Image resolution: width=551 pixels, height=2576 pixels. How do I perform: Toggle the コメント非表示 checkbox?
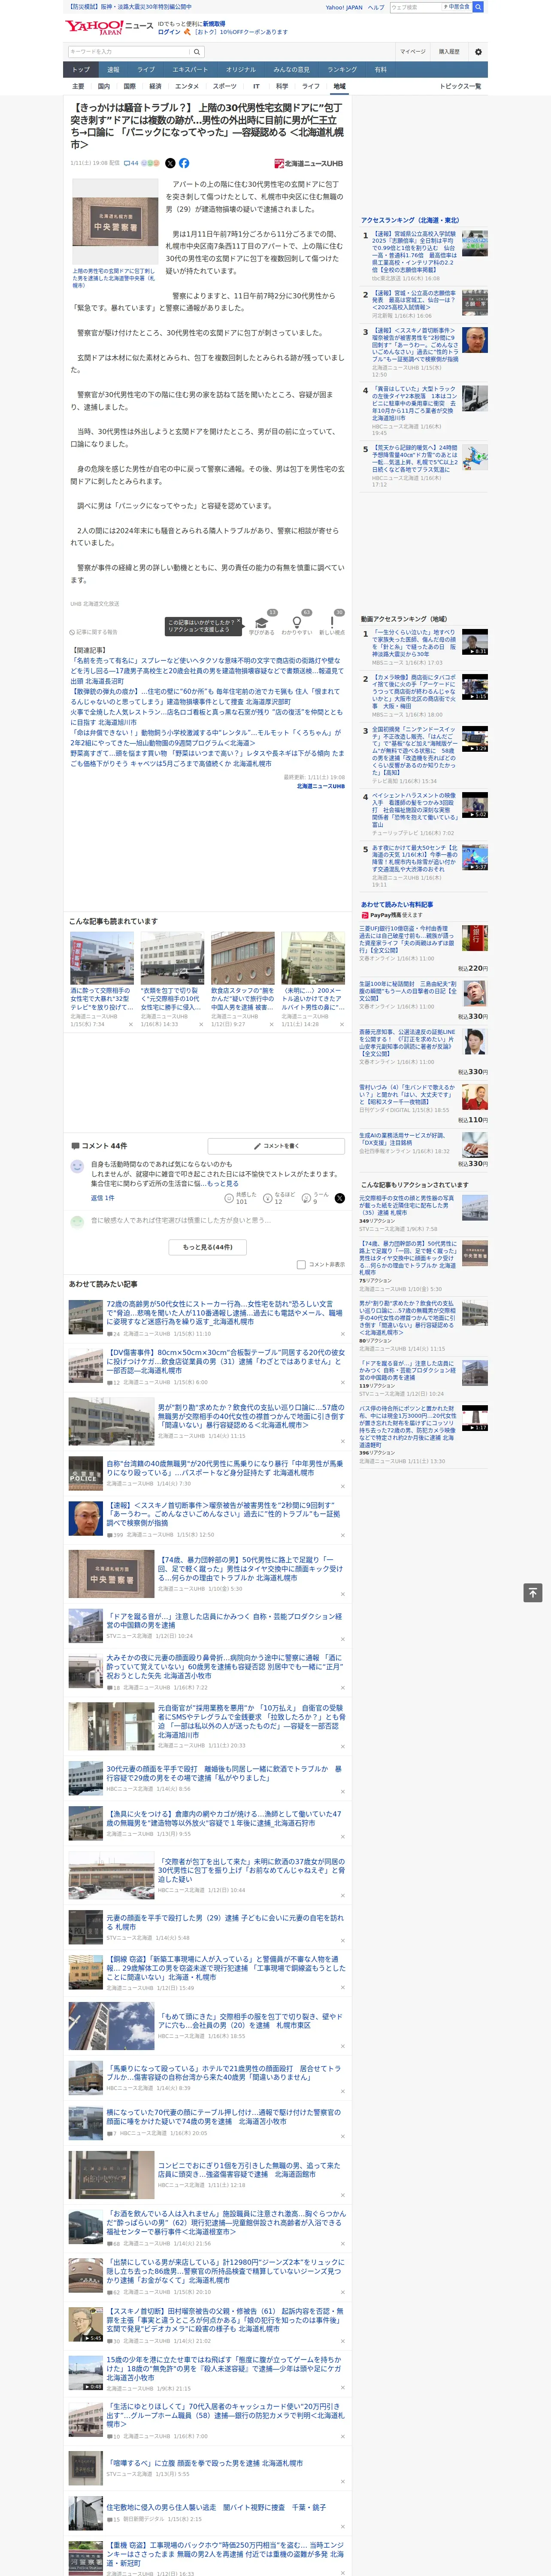tap(301, 1264)
